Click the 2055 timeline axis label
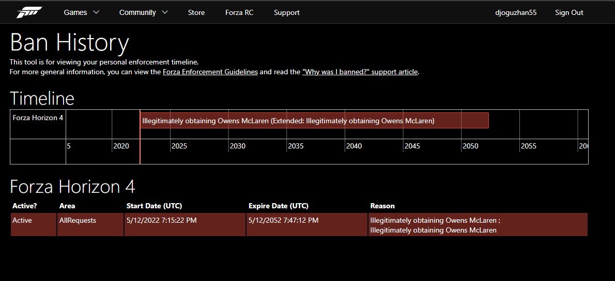615x281 pixels. coord(529,146)
